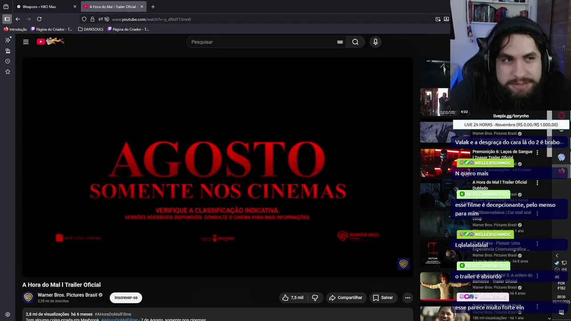Close the Weapons • HBO Max tab

click(75, 7)
